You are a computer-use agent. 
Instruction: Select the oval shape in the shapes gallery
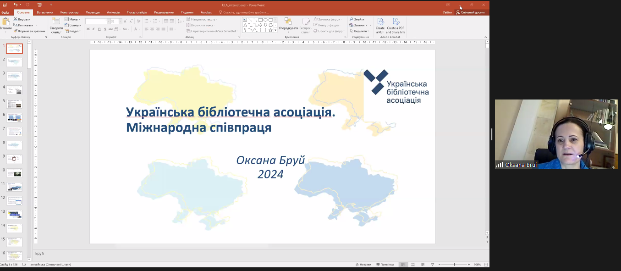point(266,20)
